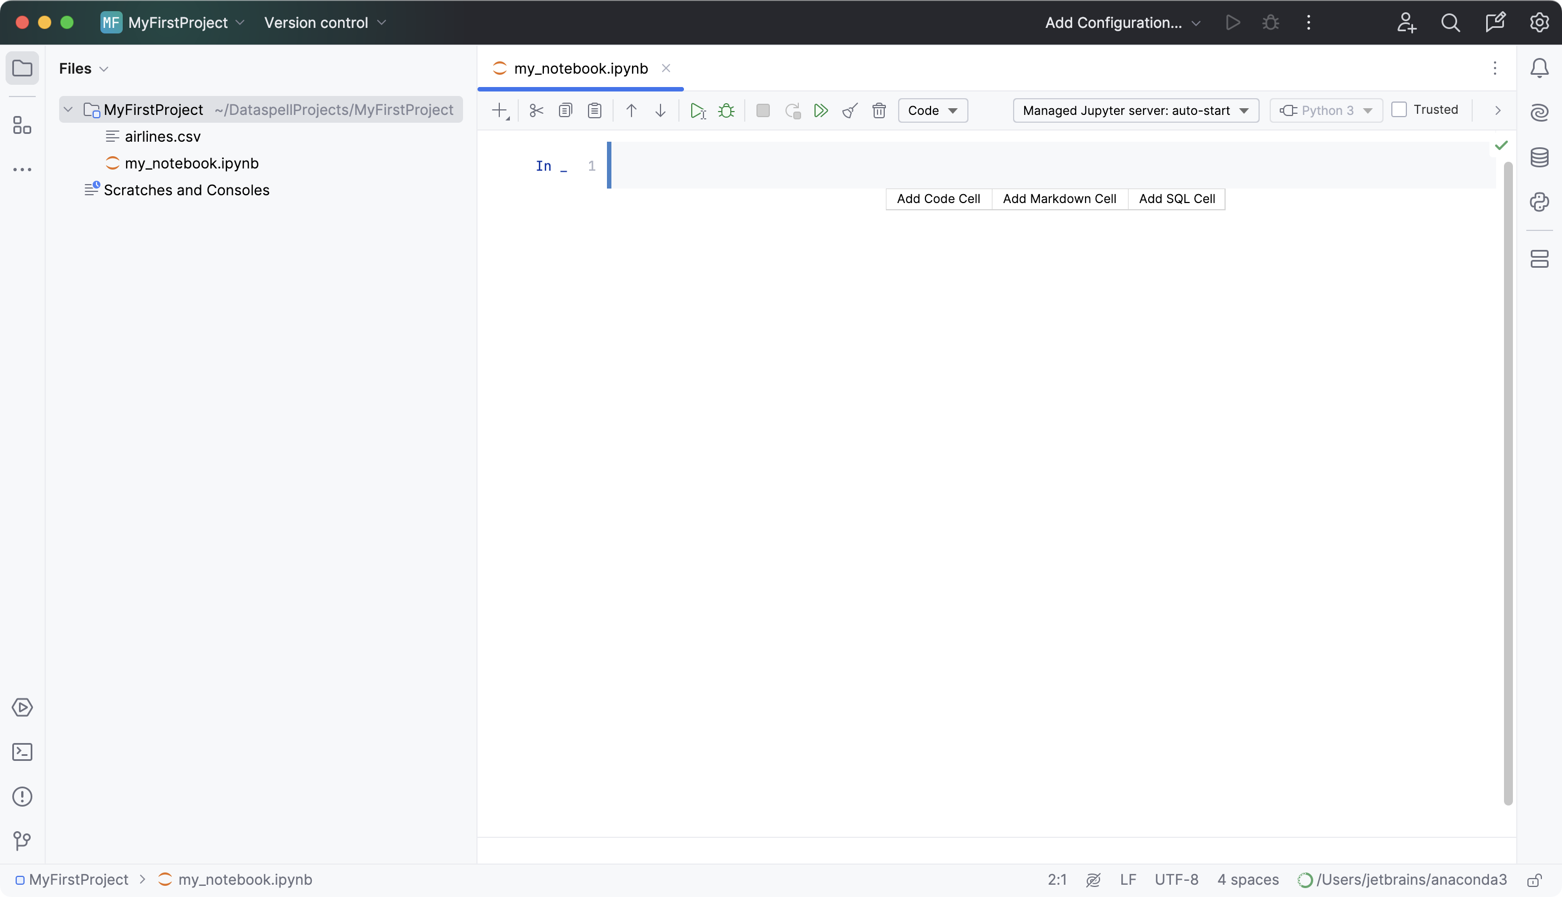Cut the cell with the scissors icon
The width and height of the screenshot is (1562, 897).
(536, 111)
